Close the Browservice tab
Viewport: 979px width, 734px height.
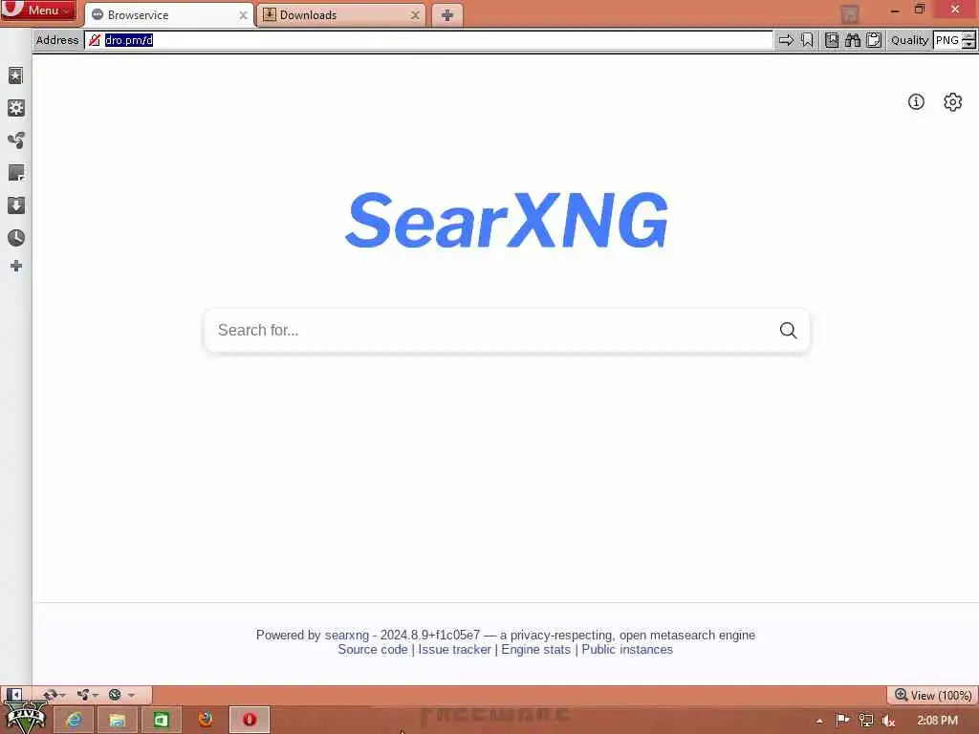point(243,15)
